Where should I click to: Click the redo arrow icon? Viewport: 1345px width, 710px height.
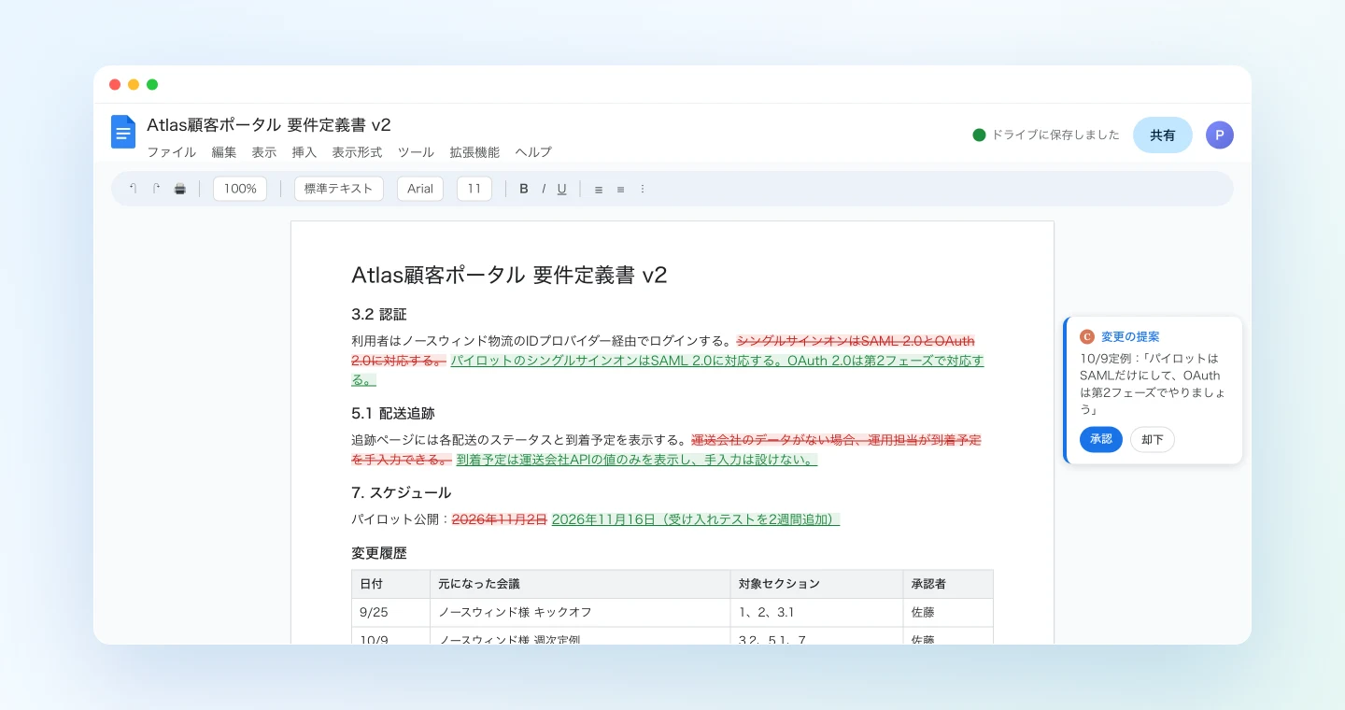[x=156, y=189]
